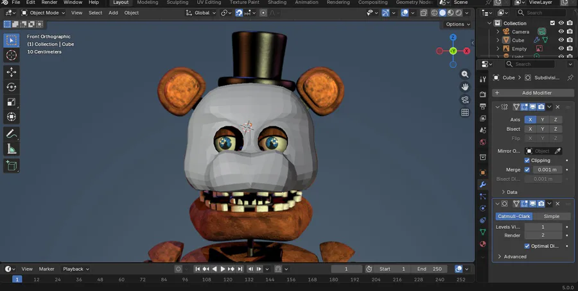Click the Play animation button
This screenshot has width=578, height=291.
click(223, 269)
